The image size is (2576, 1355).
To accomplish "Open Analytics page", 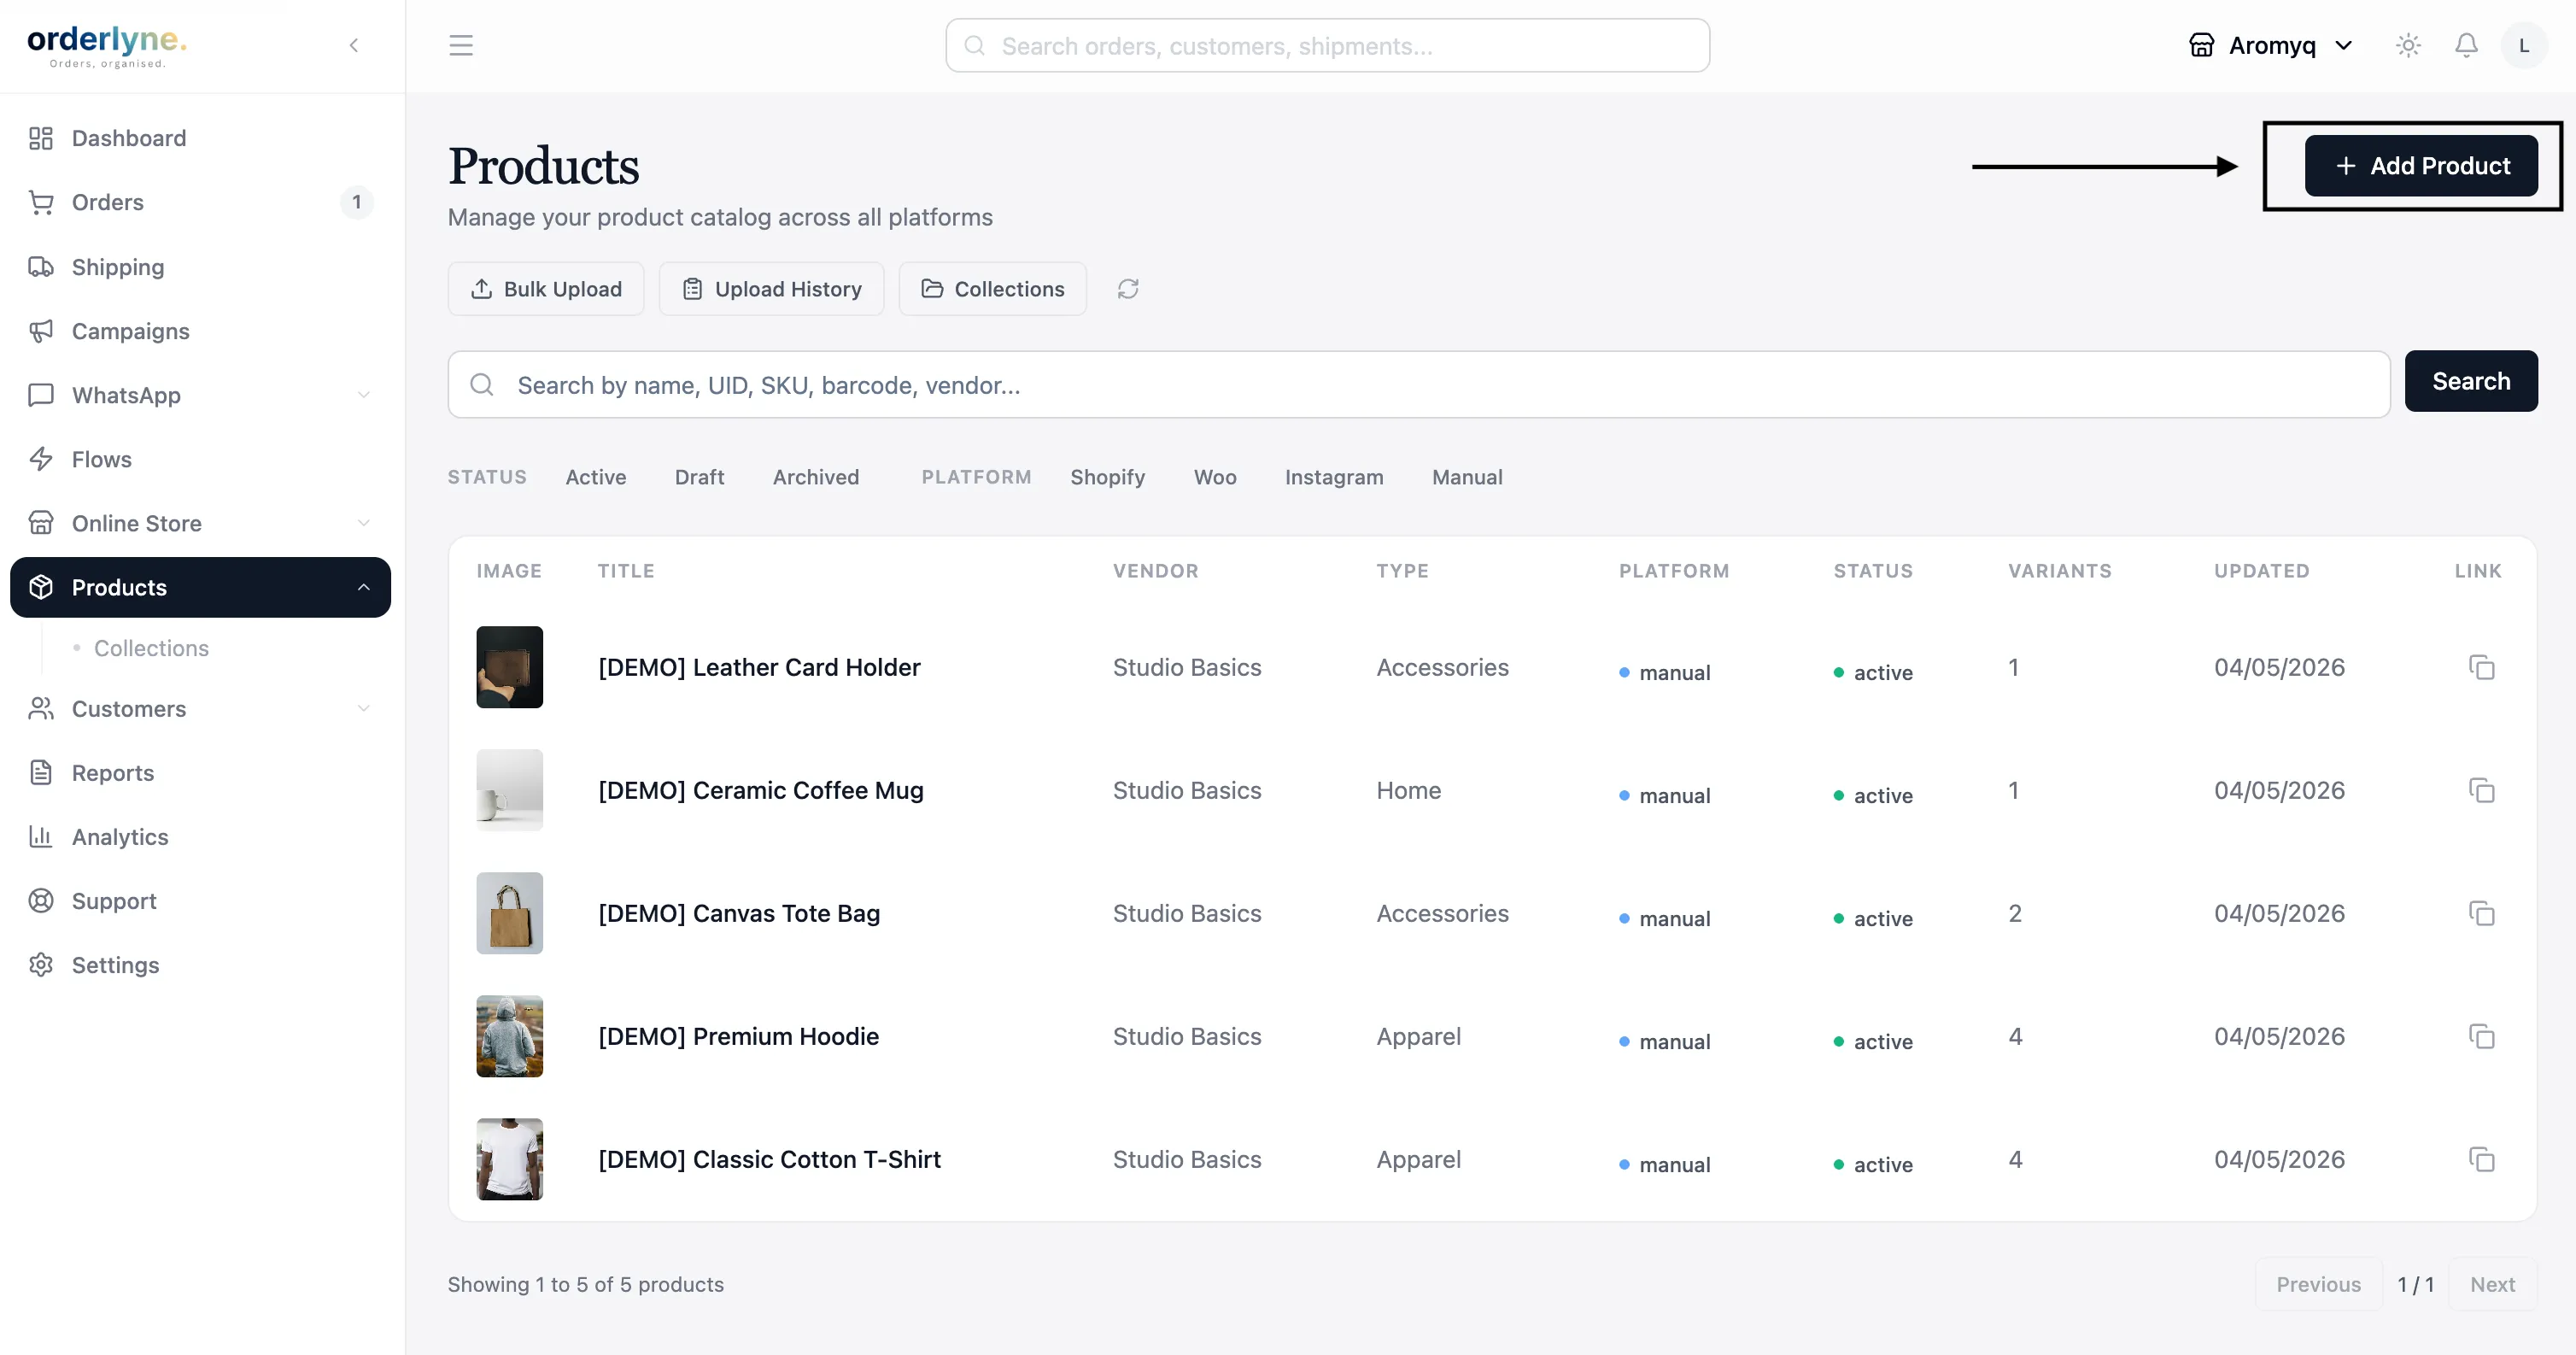I will click(x=200, y=837).
